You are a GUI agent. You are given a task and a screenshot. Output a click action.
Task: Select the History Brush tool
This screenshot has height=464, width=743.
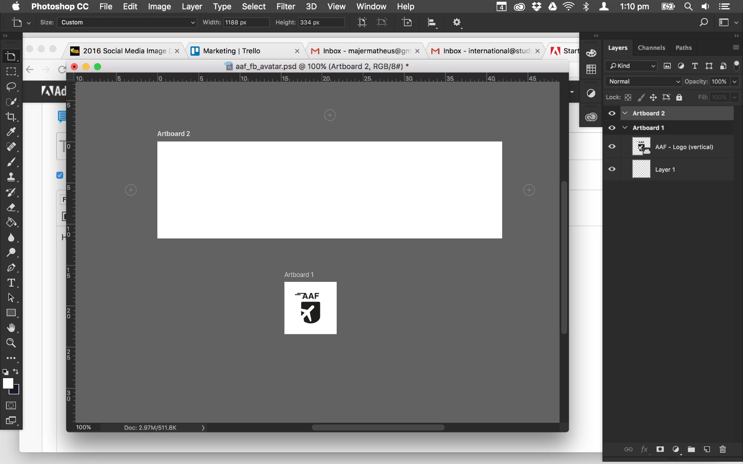tap(11, 192)
